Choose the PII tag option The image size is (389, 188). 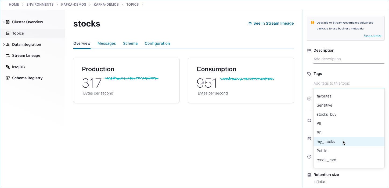[319, 123]
